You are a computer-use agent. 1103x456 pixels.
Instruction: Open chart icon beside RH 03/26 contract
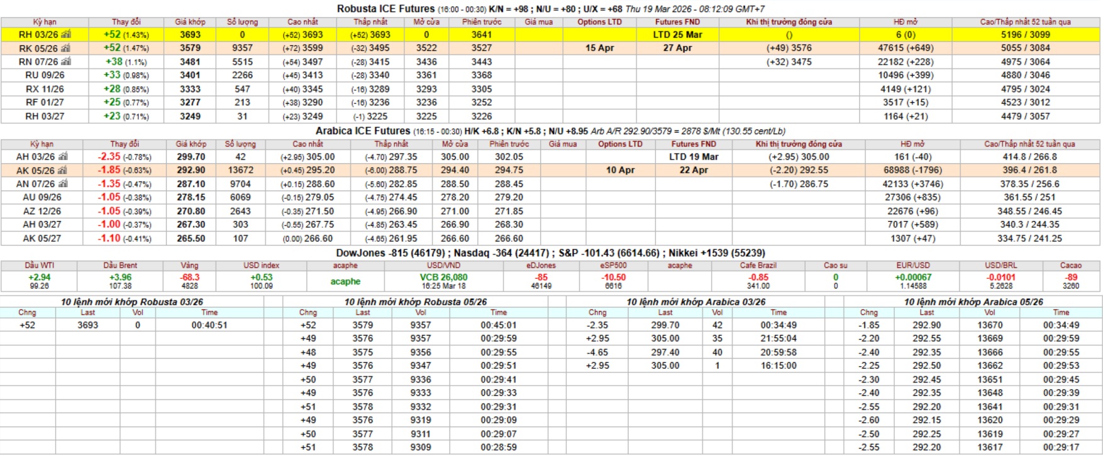pos(66,35)
